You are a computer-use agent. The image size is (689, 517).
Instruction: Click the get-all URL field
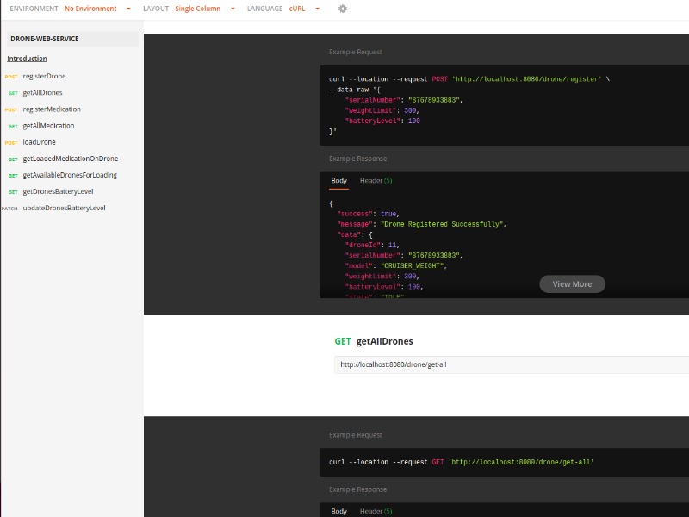pyautogui.click(x=512, y=364)
